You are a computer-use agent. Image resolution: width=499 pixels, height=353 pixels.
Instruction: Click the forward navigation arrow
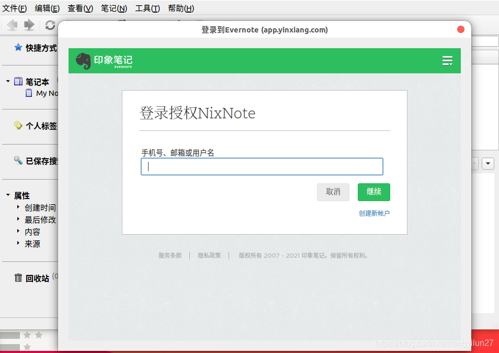pyautogui.click(x=29, y=25)
